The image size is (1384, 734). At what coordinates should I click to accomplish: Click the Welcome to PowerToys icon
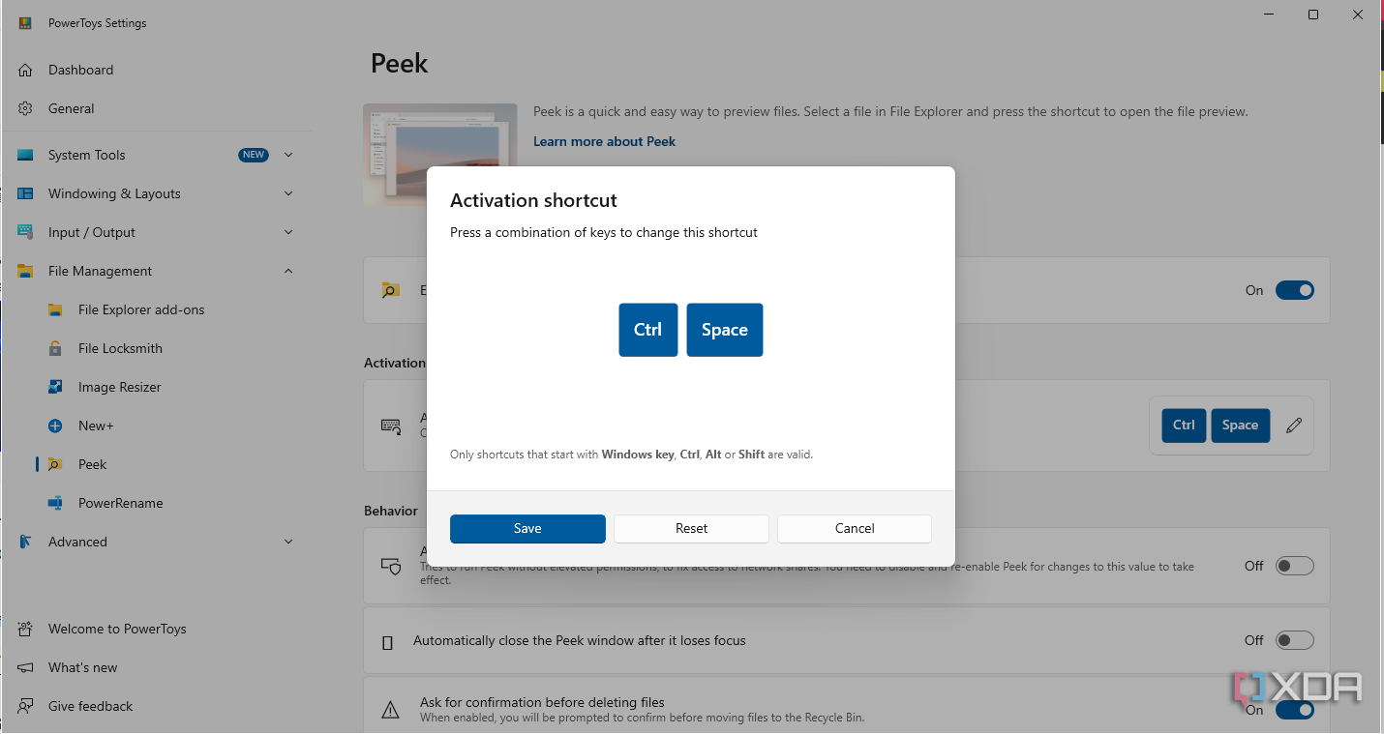click(x=26, y=629)
